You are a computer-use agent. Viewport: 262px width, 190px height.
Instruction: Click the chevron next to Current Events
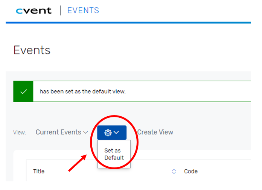85,132
